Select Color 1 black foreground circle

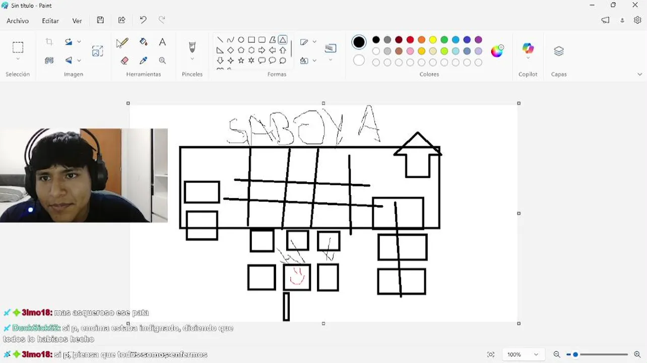[359, 42]
